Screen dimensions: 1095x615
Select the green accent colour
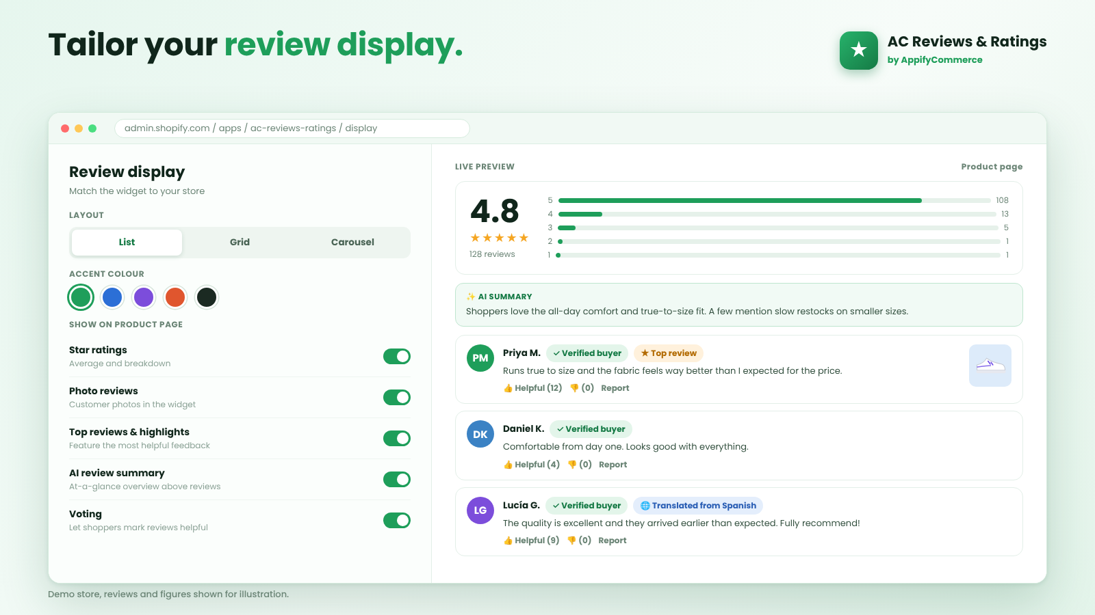[x=81, y=297]
